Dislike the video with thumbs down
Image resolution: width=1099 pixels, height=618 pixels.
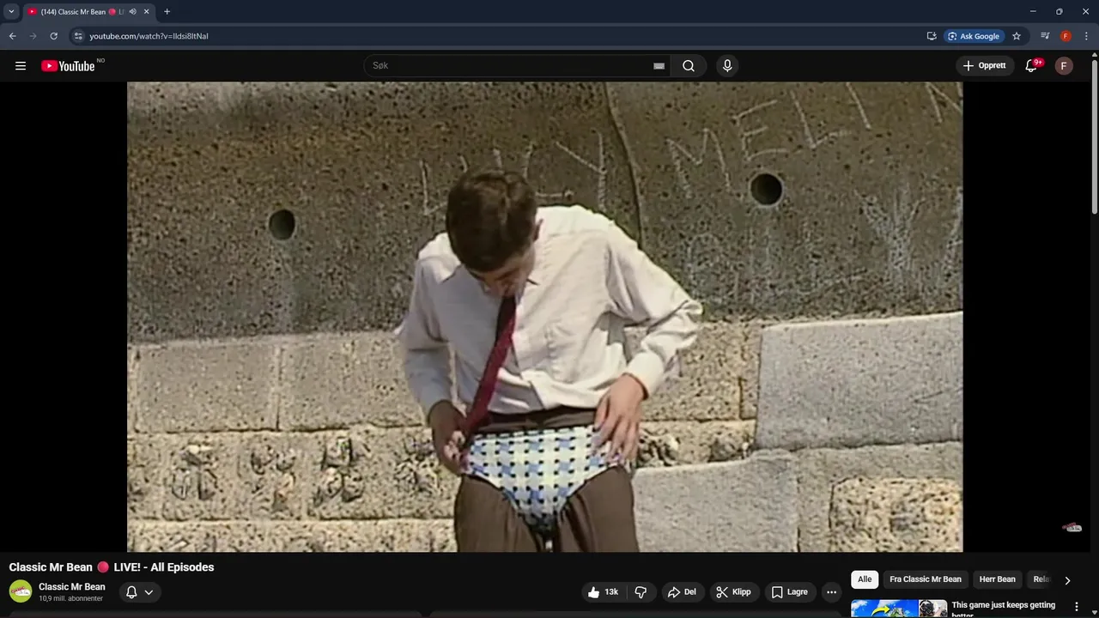tap(641, 592)
